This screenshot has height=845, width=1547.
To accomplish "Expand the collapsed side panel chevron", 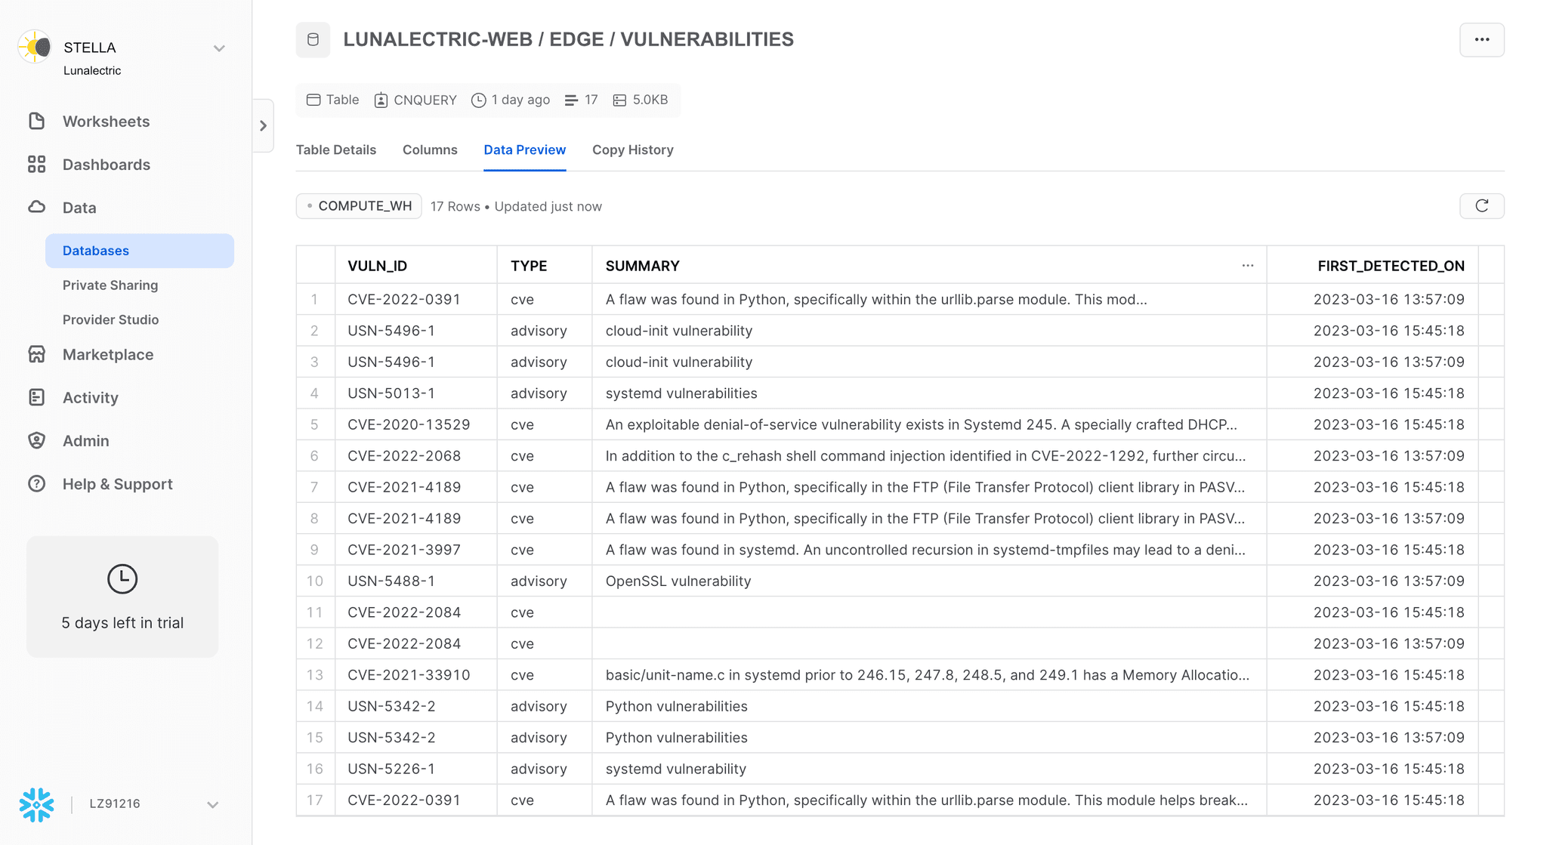I will pos(263,125).
